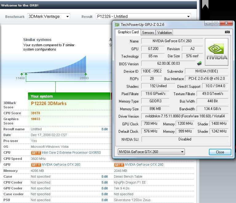Open the Validation tab in GPU-Z
This screenshot has height=203, width=236.
click(x=165, y=33)
